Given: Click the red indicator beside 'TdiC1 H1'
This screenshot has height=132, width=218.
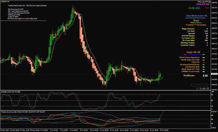Looking at the screenshot, I should pyautogui.click(x=204, y=62).
